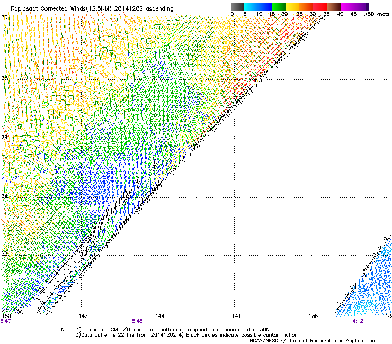Viewport: 392px width, 344px height.
Task: Click the latitude label '24'
Action: [4, 196]
